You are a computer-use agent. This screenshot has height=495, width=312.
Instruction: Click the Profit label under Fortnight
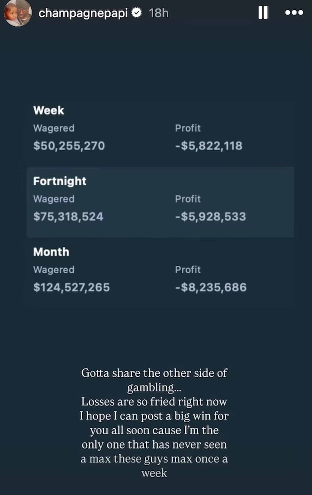click(188, 199)
